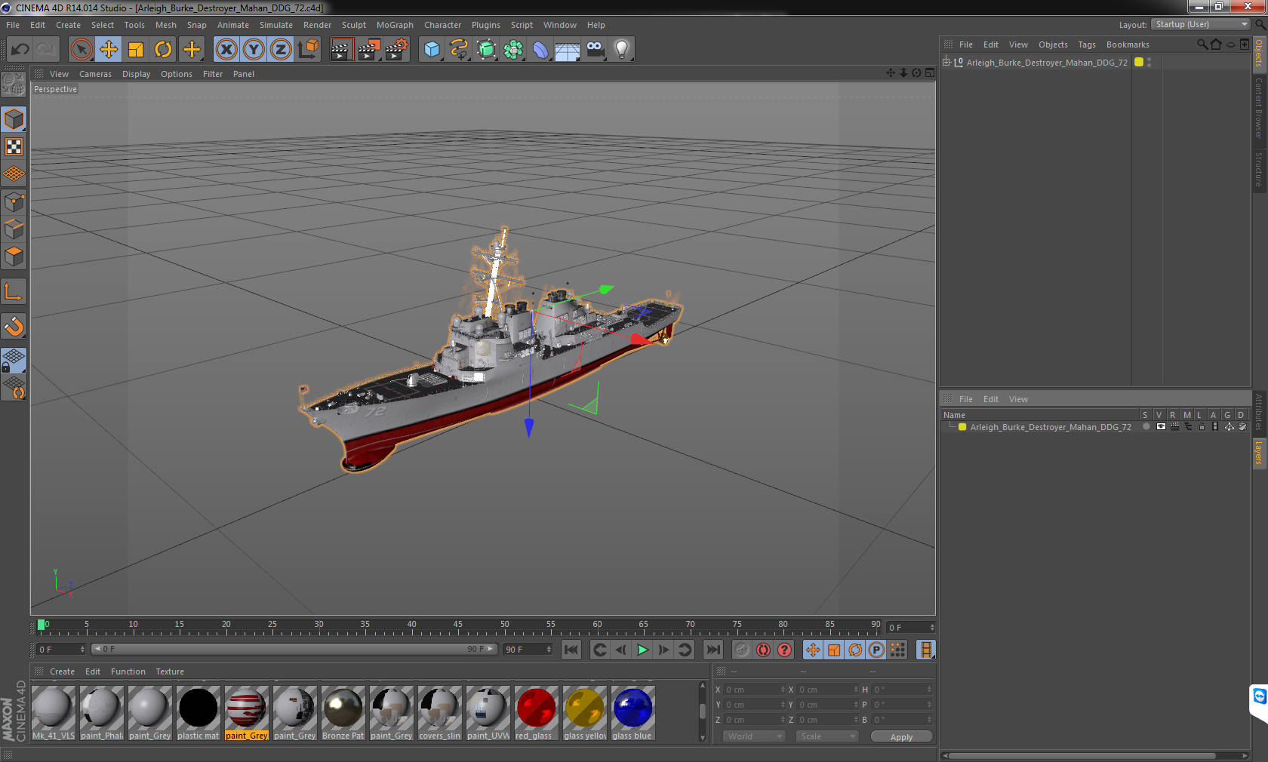Click Apply button in Coordinates panel
This screenshot has height=762, width=1268.
tap(901, 737)
